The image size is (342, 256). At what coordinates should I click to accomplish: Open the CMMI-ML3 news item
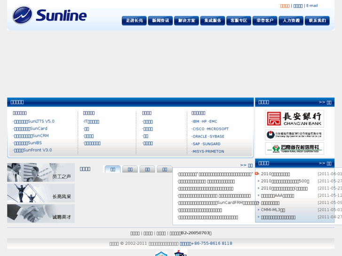(273, 210)
